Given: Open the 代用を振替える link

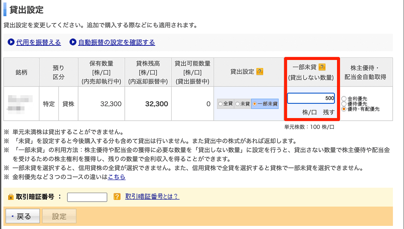Looking at the screenshot, I should click(x=38, y=42).
